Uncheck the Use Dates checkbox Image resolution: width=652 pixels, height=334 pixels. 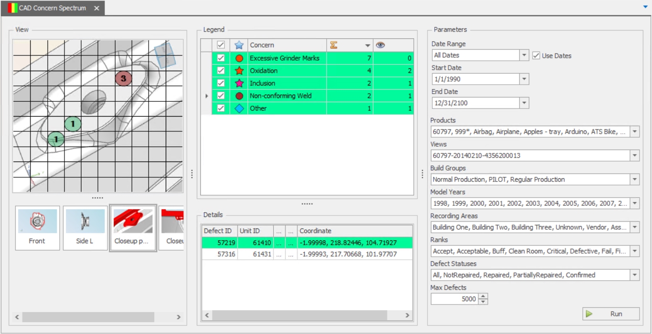(x=536, y=55)
